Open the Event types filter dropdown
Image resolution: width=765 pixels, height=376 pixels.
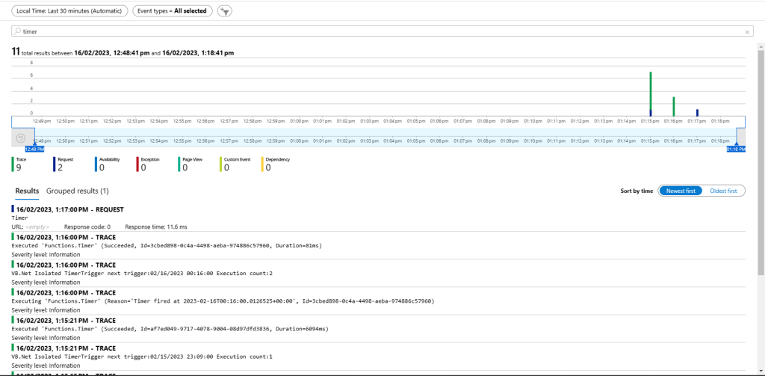172,11
